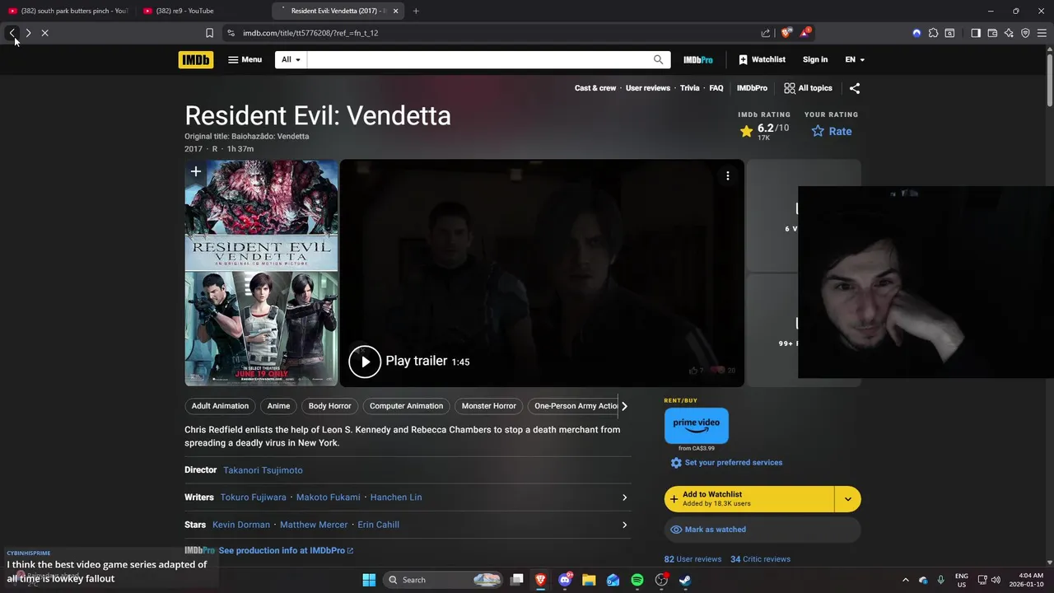Click the share icon
Viewport: 1054px width, 593px height.
pyautogui.click(x=855, y=88)
